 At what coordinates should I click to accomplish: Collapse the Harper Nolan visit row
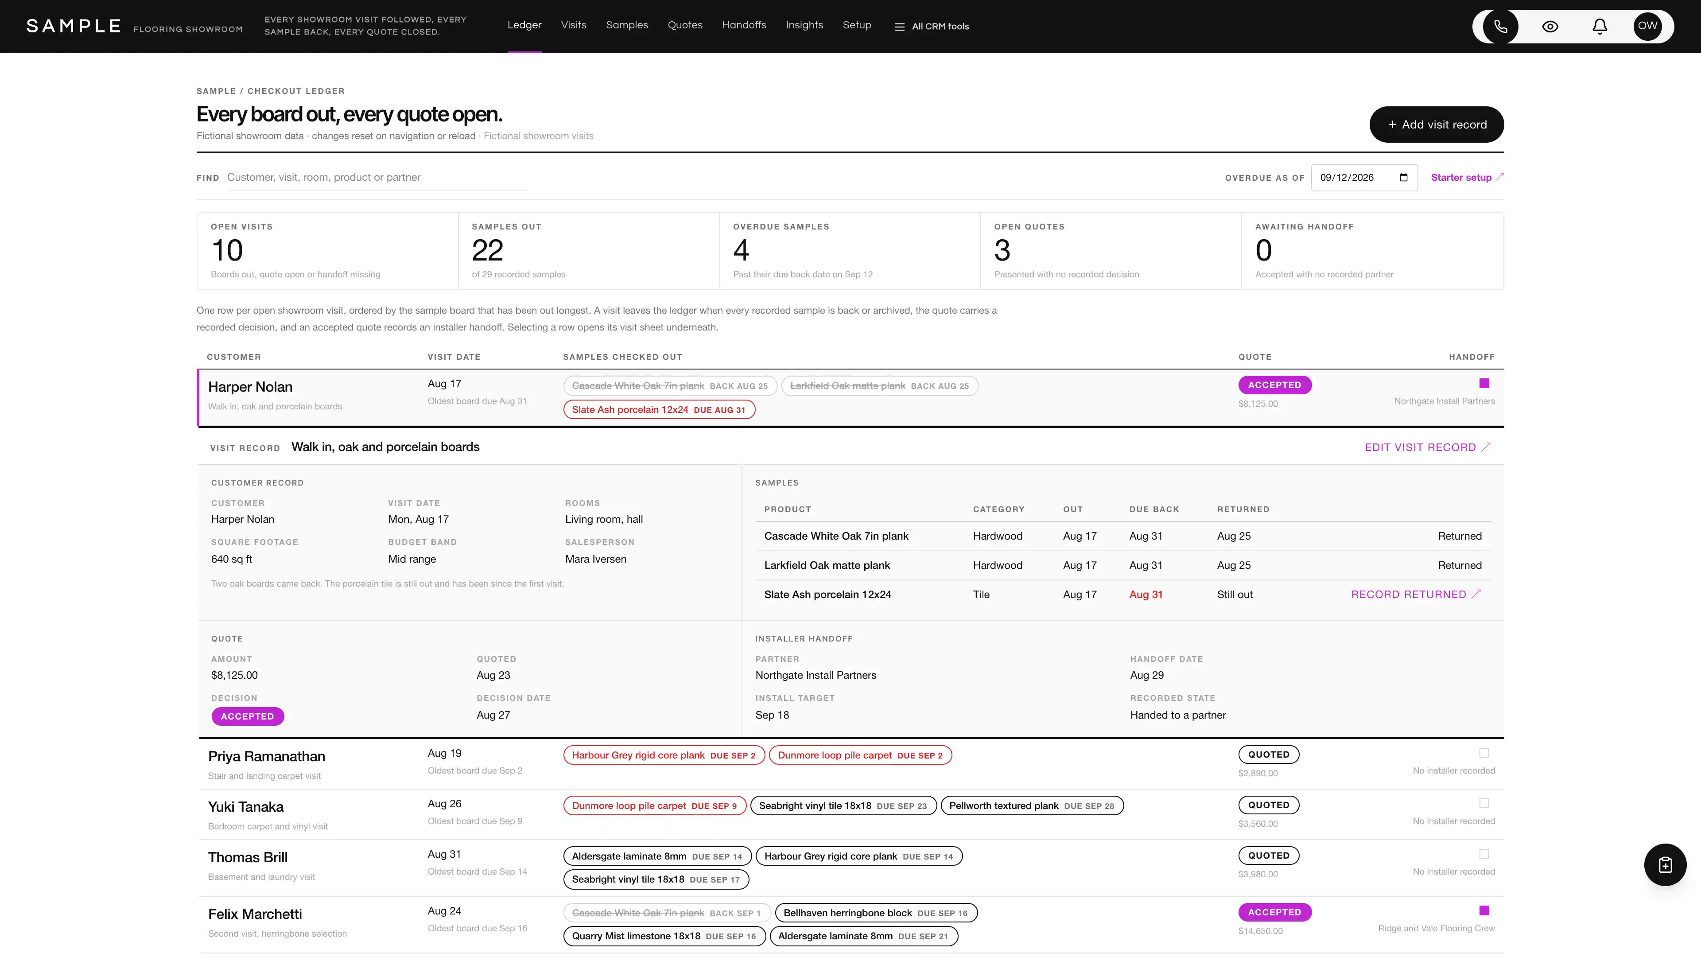[x=850, y=397]
